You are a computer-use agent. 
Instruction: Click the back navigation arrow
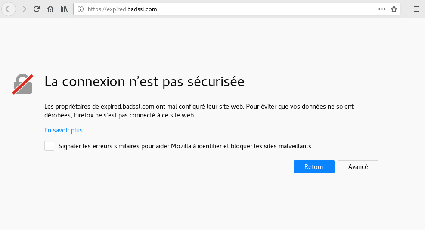click(x=9, y=9)
